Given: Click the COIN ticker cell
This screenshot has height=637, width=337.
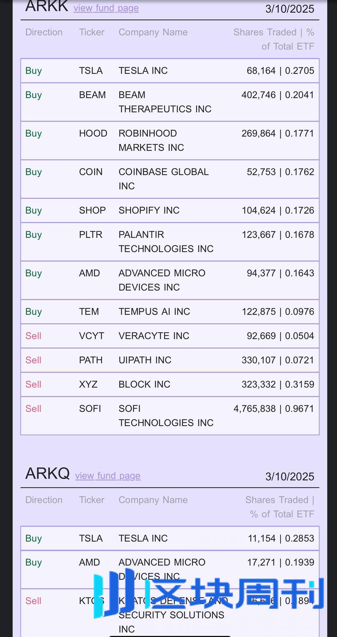Looking at the screenshot, I should [91, 172].
